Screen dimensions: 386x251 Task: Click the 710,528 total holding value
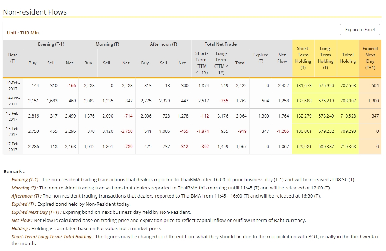tap(348, 116)
